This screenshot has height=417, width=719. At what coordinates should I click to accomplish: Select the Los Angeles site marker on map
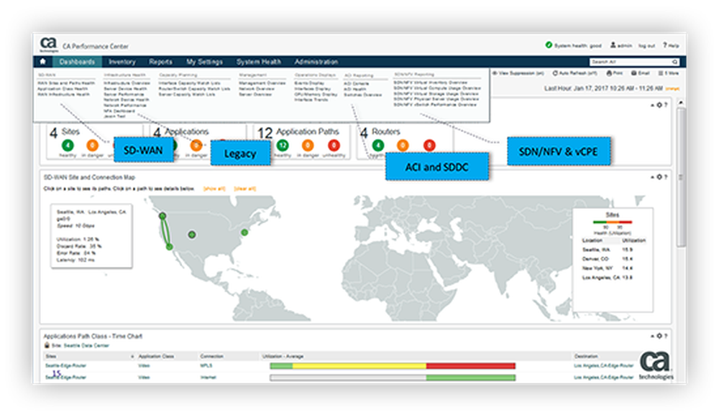pos(169,247)
